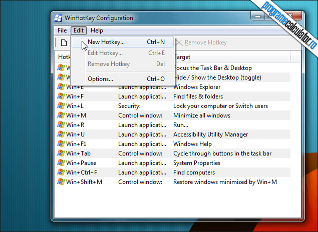Choose New Hotkey... from Edit menu
The width and height of the screenshot is (318, 232).
coord(123,42)
